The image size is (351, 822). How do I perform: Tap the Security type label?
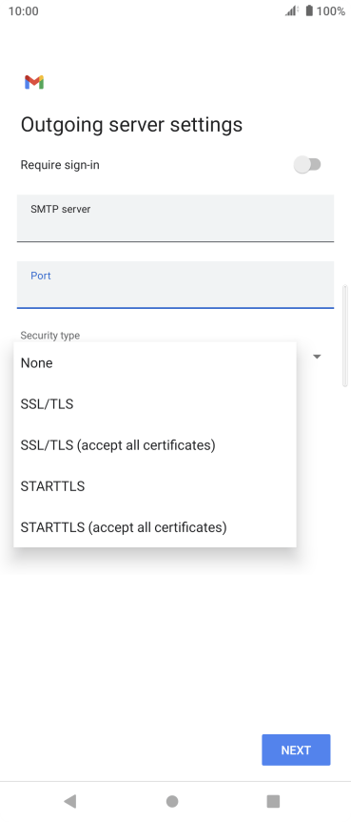(x=50, y=335)
